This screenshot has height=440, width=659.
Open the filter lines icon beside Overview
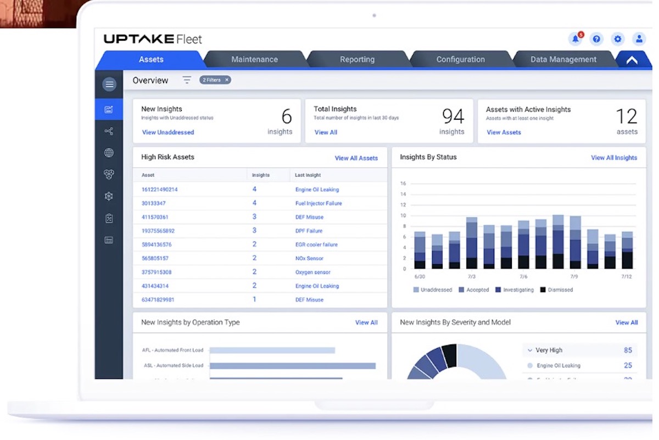tap(187, 80)
